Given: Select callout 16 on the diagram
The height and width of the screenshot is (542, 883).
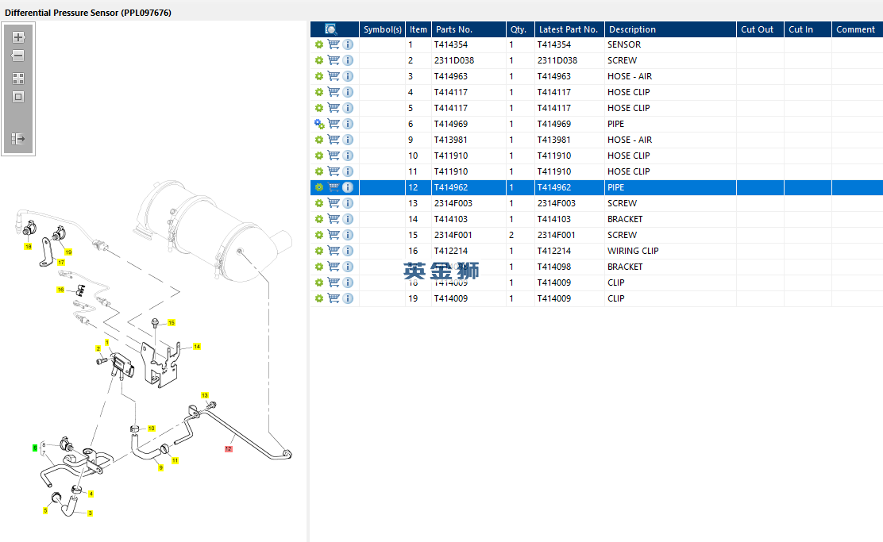Looking at the screenshot, I should tap(60, 290).
